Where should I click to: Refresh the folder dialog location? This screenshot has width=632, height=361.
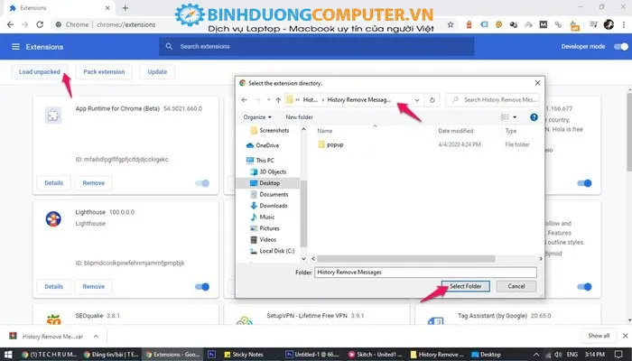pyautogui.click(x=432, y=100)
